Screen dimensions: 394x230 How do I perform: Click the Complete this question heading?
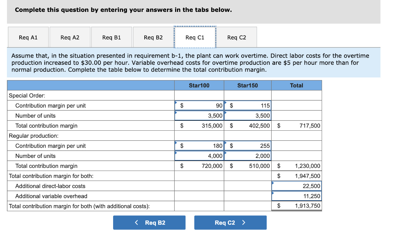coord(124,10)
